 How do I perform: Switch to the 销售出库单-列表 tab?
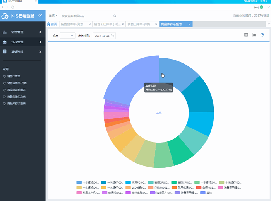(x=74, y=24)
